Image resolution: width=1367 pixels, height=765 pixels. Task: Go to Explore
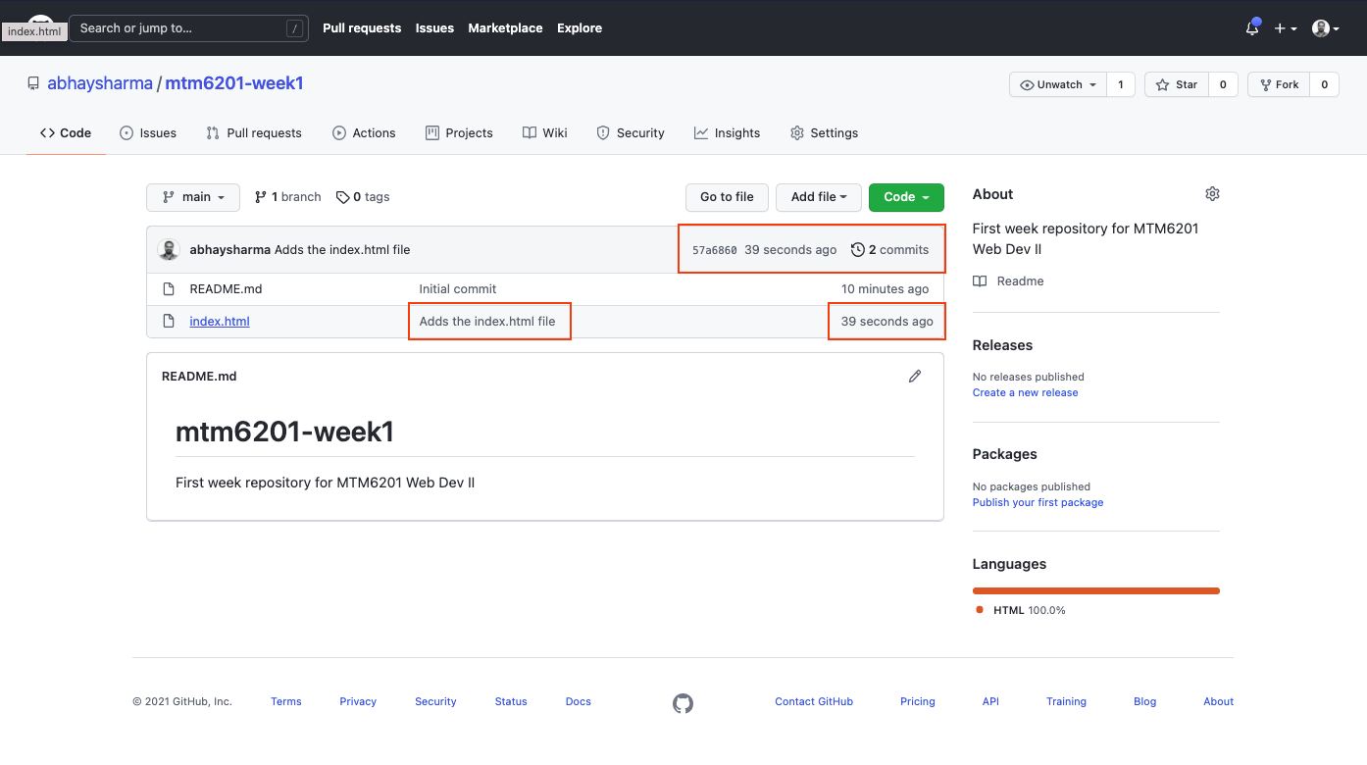point(580,28)
